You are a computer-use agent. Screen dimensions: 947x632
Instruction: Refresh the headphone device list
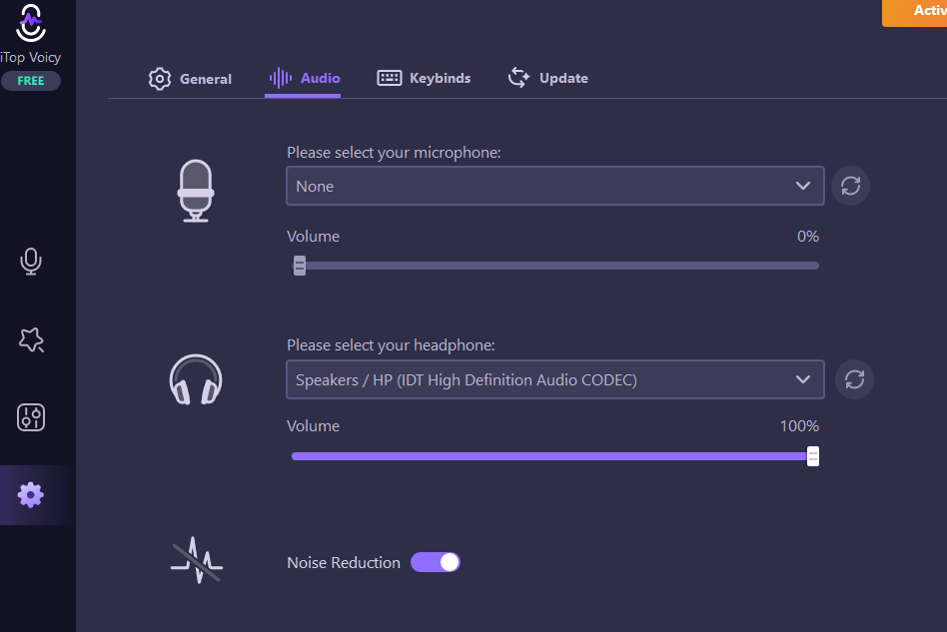[854, 379]
